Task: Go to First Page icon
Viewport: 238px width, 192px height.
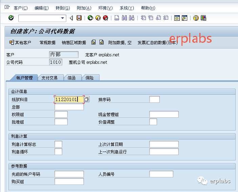Action: [143, 18]
